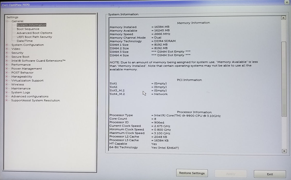
Task: Expand the Maintenance node
Action: coord(7,88)
